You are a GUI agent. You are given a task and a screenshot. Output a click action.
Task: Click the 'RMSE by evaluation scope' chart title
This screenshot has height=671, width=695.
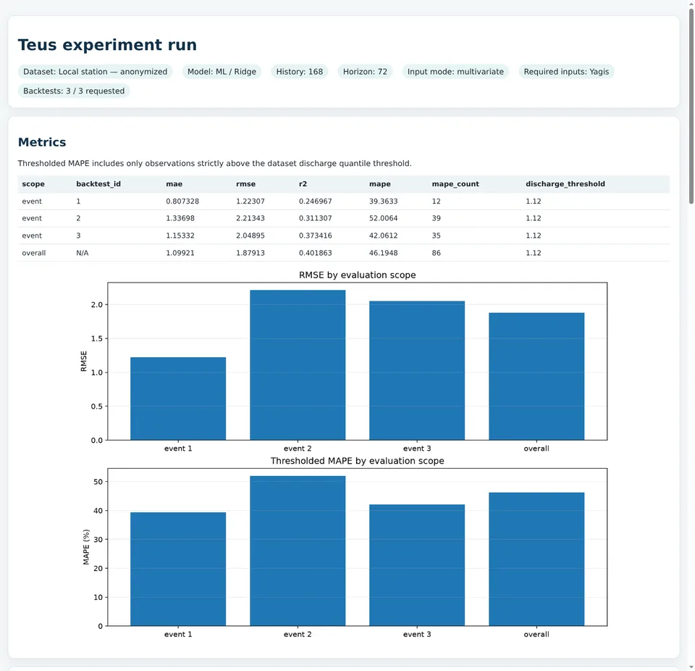click(x=357, y=275)
